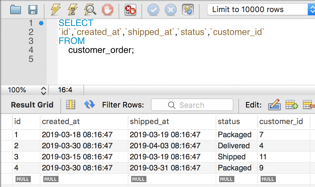
Task: Commit transaction with the checkmark icon
Action: click(153, 10)
